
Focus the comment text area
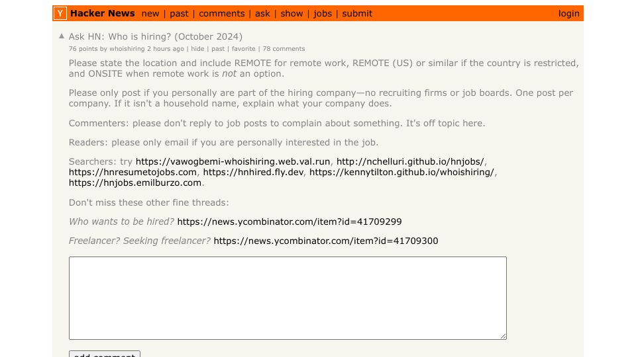coord(288,298)
